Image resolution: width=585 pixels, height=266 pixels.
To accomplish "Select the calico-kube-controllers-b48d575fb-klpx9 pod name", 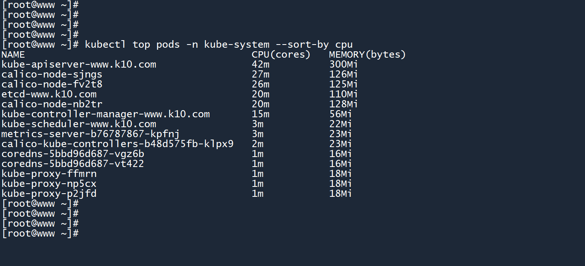I will click(x=117, y=144).
